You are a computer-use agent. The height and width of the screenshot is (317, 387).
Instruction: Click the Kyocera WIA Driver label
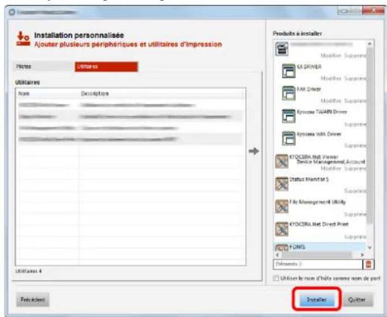coord(319,134)
